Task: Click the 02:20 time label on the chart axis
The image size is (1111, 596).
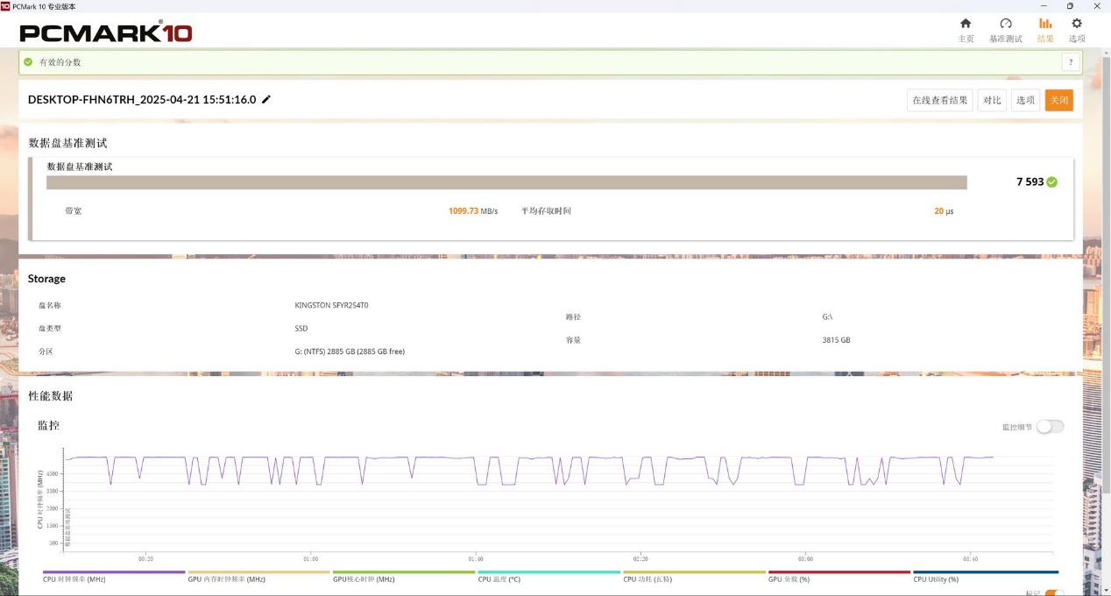Action: 640,558
